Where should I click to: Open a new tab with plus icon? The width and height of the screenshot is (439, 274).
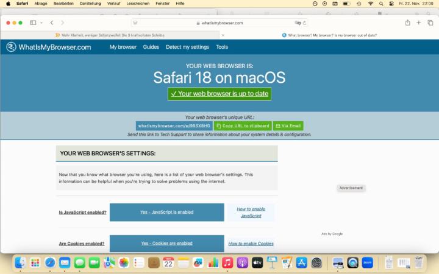pos(418,23)
